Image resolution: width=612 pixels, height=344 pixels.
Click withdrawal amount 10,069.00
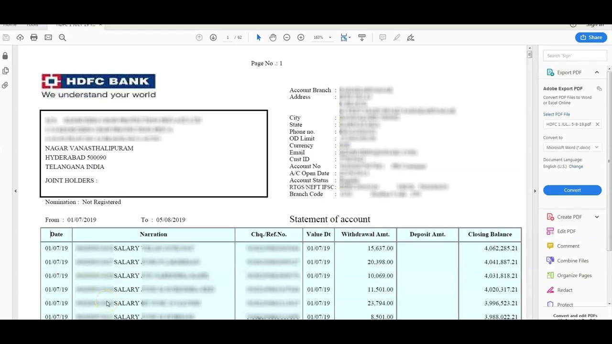coord(380,276)
